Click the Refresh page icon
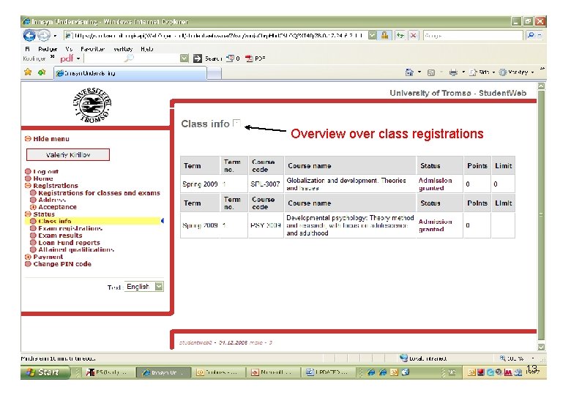The width and height of the screenshot is (571, 395). point(400,36)
